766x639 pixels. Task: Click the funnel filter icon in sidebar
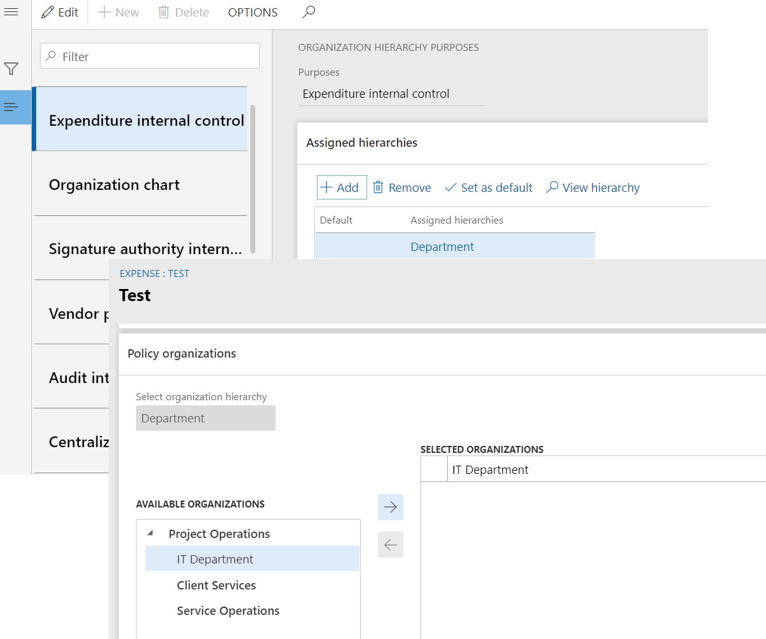point(11,69)
